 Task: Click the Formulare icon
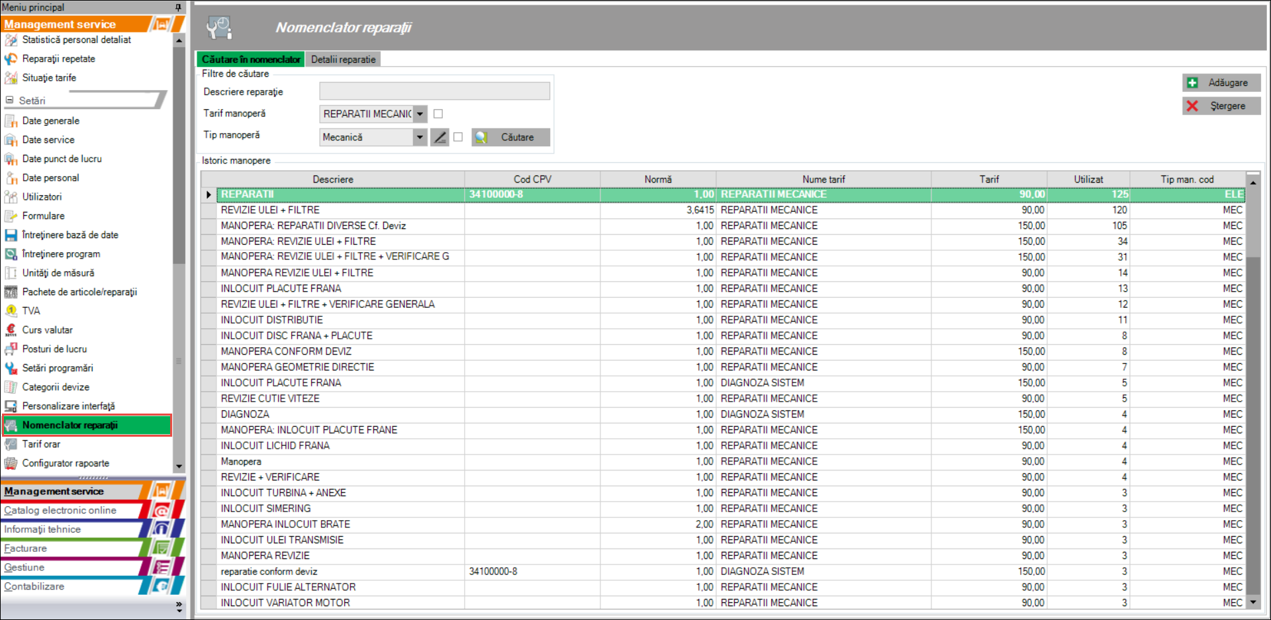[x=11, y=216]
